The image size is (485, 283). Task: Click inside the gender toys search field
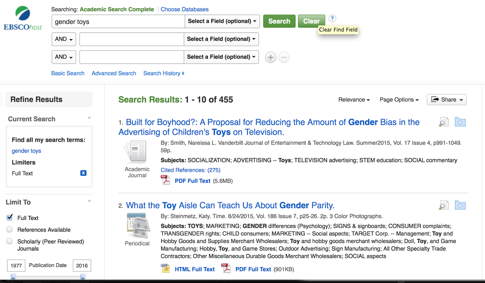(x=118, y=21)
